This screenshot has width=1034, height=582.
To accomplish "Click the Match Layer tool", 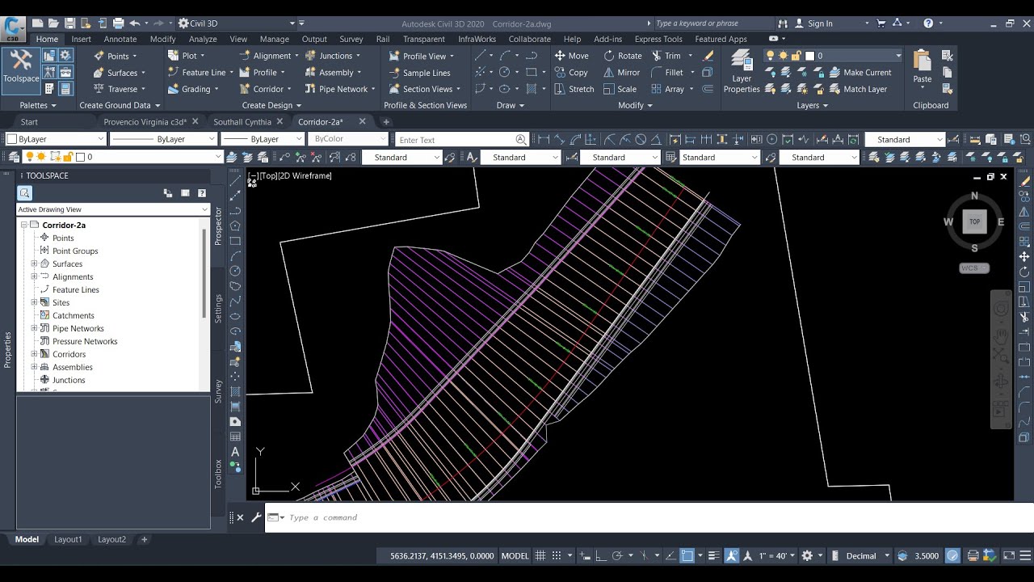I will (858, 89).
